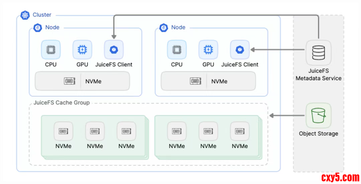Screen dimensions: 361x184
Task: Click the JuiceFS Metadata Service database icon
Action: click(319, 53)
